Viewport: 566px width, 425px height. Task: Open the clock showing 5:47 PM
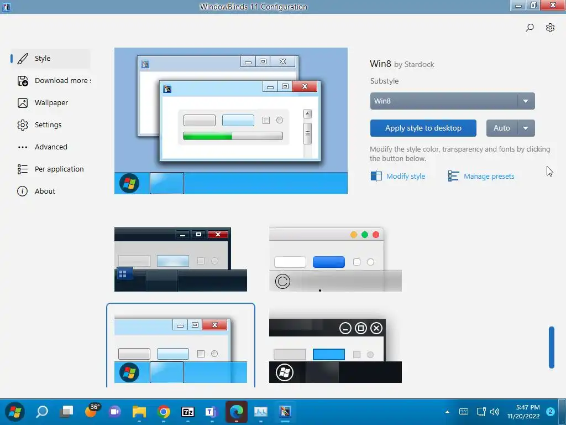pos(523,412)
